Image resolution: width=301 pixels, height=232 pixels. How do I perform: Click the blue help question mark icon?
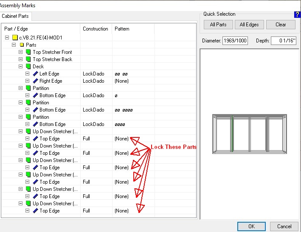coord(297,14)
